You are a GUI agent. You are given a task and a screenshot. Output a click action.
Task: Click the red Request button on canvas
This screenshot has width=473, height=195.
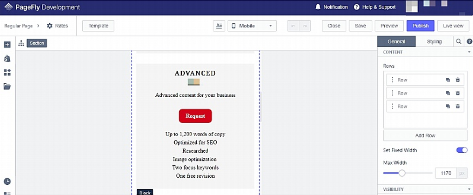click(196, 116)
